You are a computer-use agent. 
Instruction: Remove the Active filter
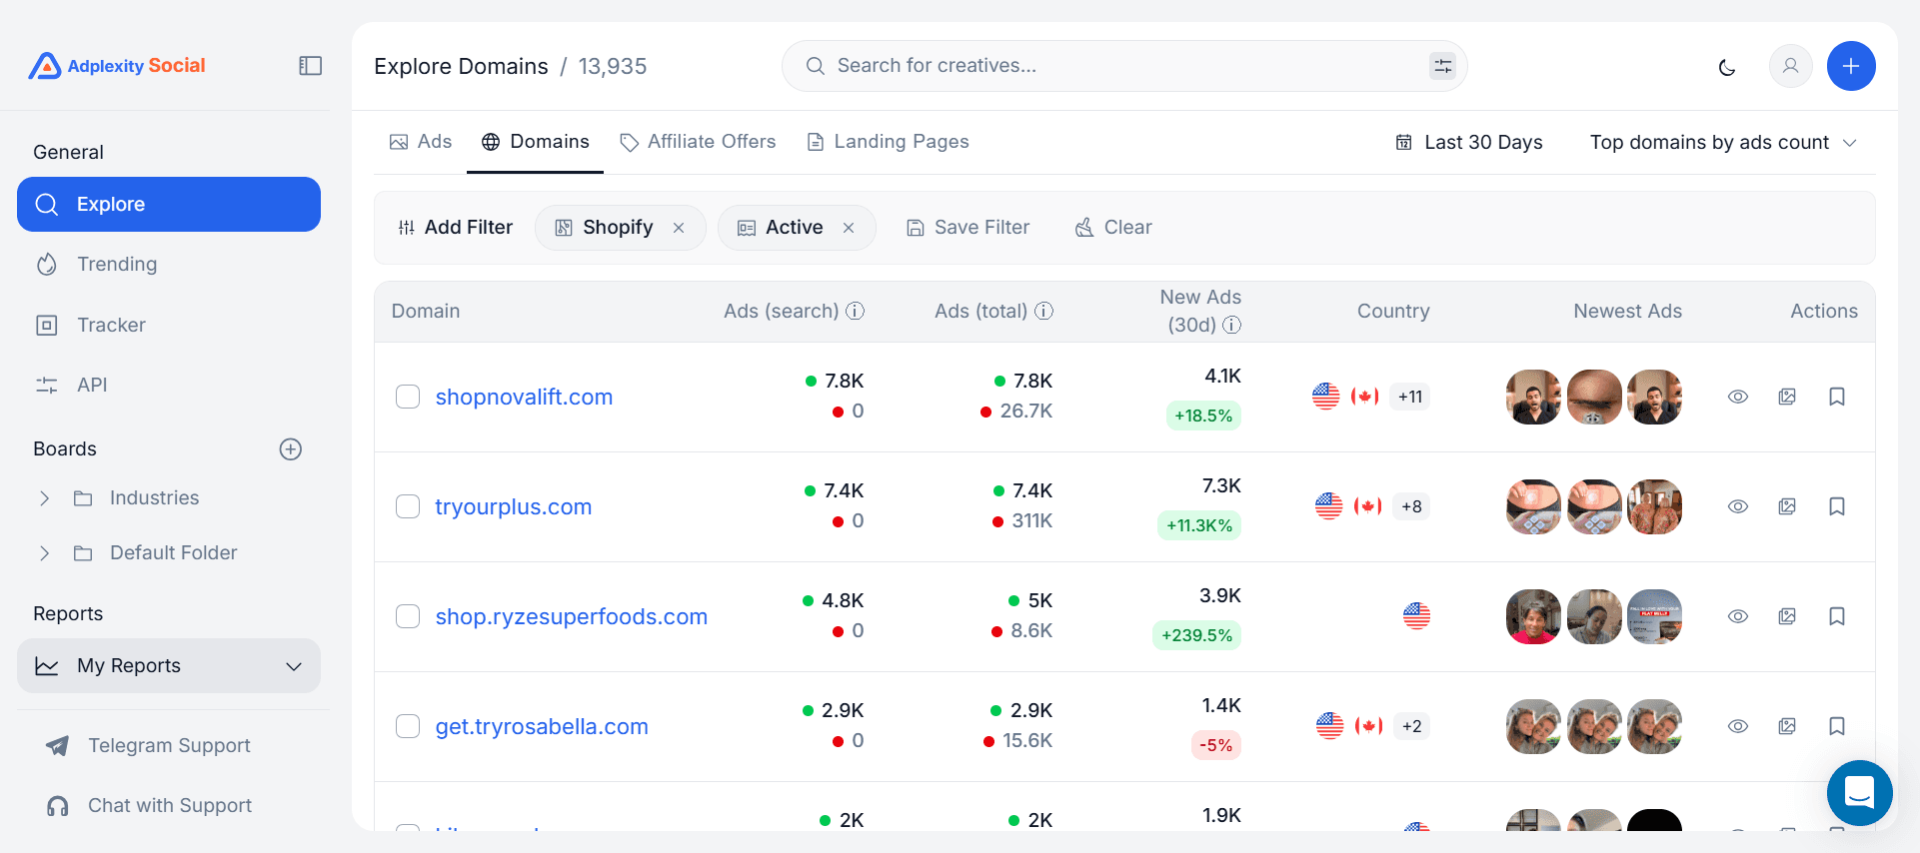[849, 228]
